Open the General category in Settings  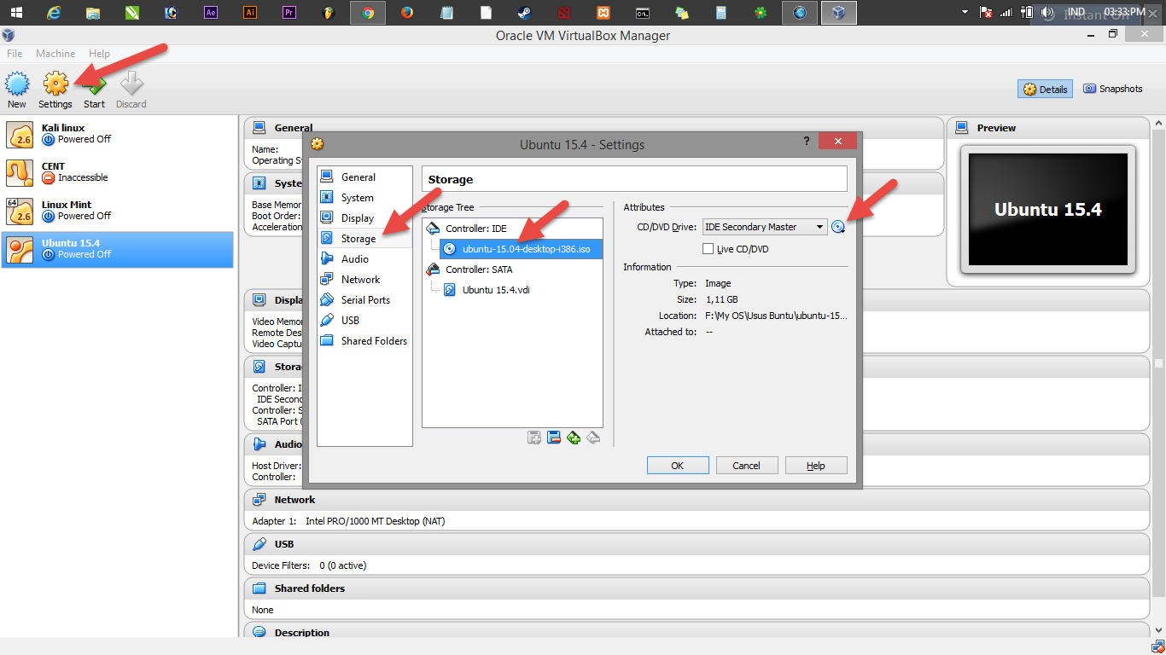pyautogui.click(x=364, y=177)
